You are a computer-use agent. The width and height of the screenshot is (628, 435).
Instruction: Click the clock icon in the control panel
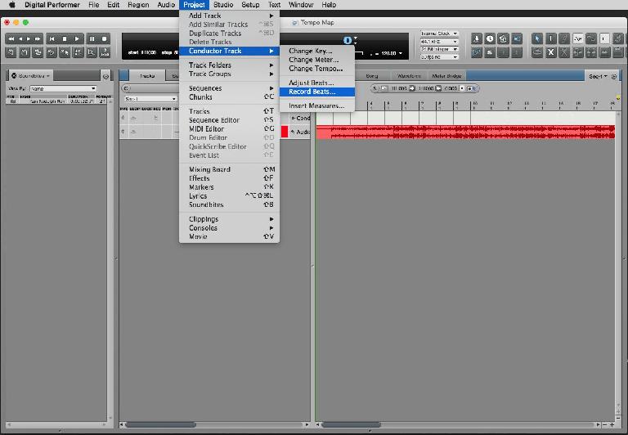point(490,39)
